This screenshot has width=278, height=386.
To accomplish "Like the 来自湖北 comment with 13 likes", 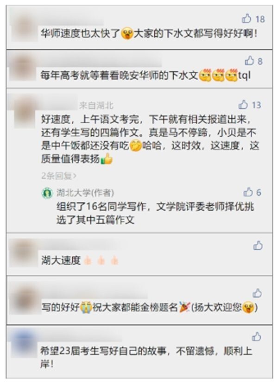I will (x=243, y=105).
